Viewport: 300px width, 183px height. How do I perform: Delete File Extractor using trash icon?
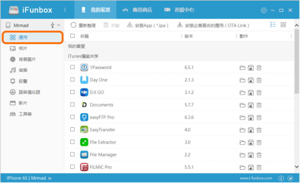[259, 143]
